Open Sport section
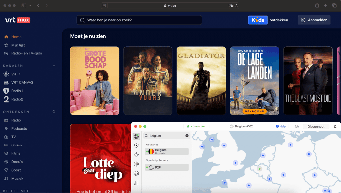This screenshot has width=341, height=193. (x=13, y=170)
